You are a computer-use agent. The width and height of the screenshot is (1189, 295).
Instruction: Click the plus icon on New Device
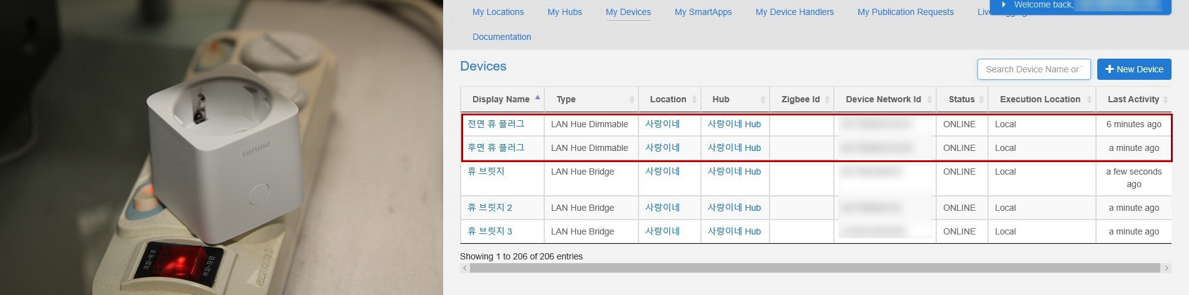1109,69
